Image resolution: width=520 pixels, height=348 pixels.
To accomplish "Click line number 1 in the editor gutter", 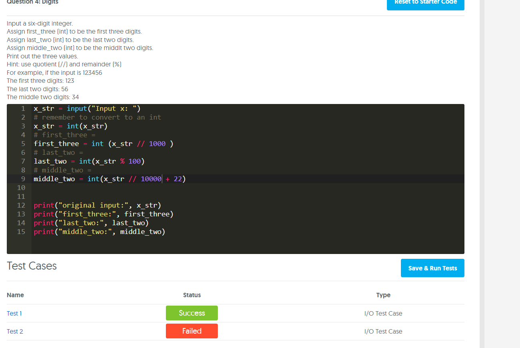I will (x=23, y=108).
